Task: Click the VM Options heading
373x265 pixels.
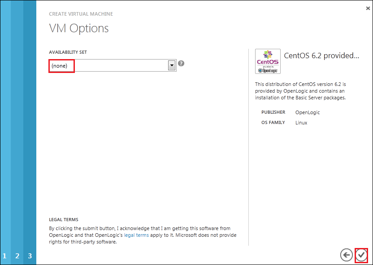Action: click(x=78, y=28)
